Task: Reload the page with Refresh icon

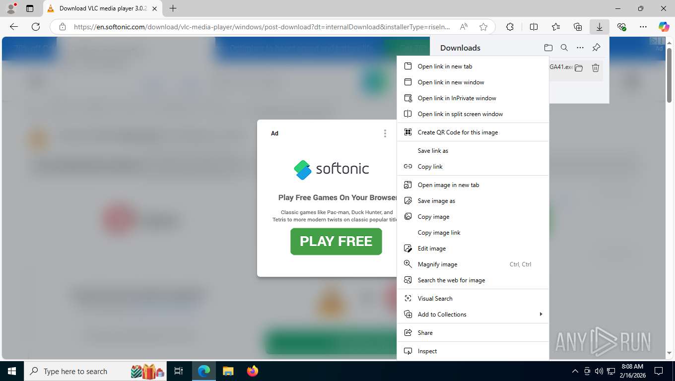Action: (x=36, y=27)
